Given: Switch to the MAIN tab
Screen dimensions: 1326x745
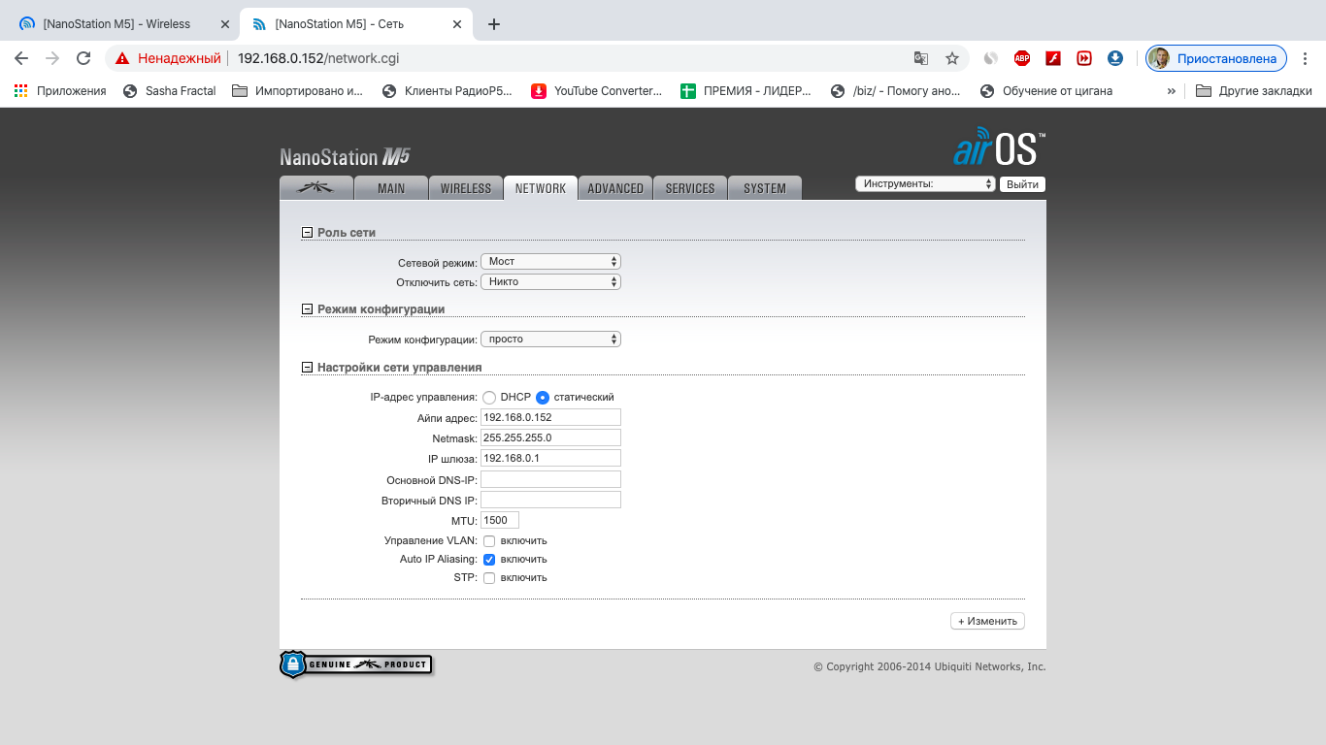Looking at the screenshot, I should pyautogui.click(x=391, y=188).
